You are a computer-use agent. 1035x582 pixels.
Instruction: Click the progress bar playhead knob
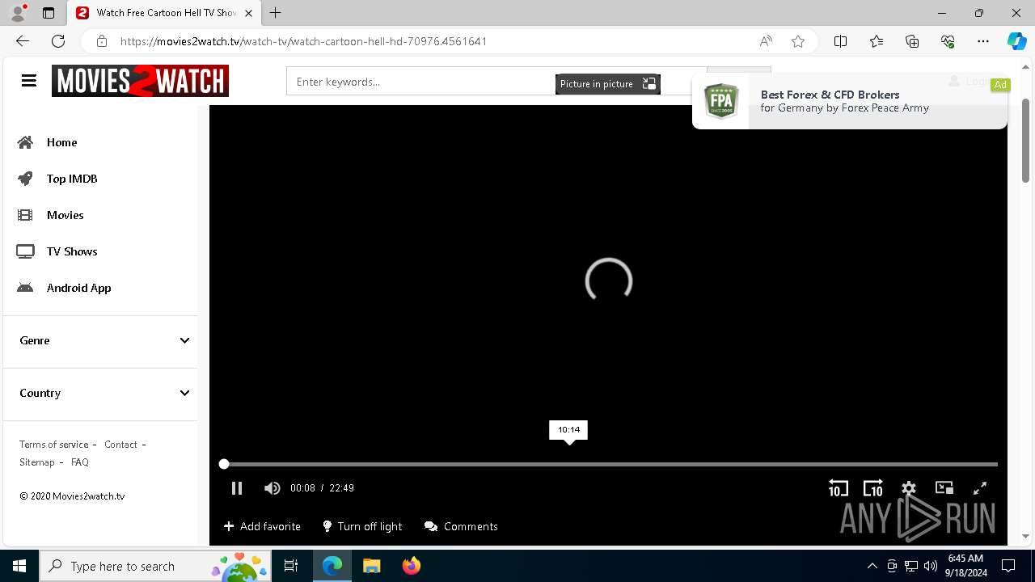pyautogui.click(x=224, y=464)
